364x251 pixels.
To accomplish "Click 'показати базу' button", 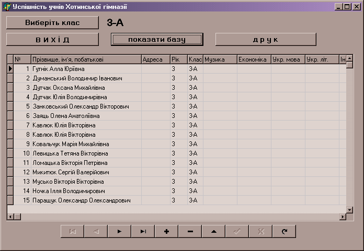I will 157,39.
